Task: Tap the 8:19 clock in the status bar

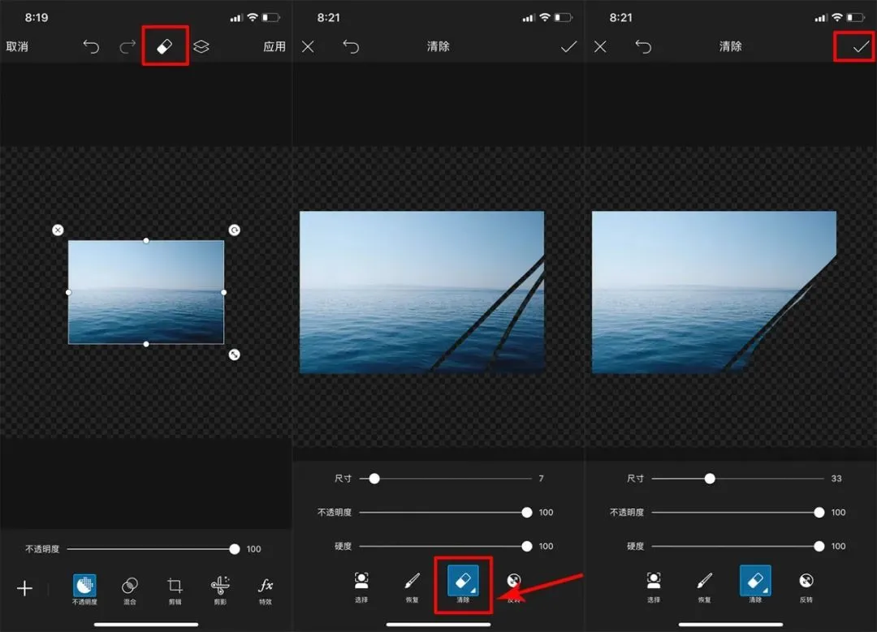Action: point(37,17)
